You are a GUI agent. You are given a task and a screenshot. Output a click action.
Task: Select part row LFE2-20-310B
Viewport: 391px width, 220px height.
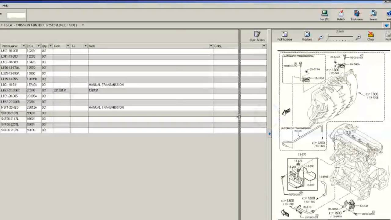click(133, 102)
